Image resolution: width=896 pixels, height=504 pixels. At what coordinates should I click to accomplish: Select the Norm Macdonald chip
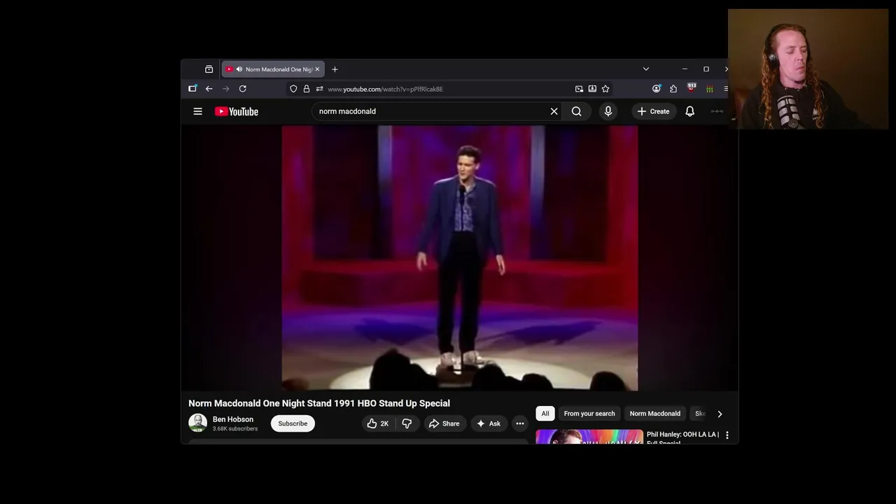pos(654,414)
